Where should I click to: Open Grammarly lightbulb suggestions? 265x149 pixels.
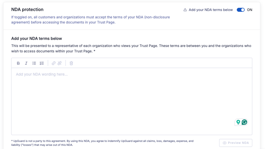click(238, 122)
